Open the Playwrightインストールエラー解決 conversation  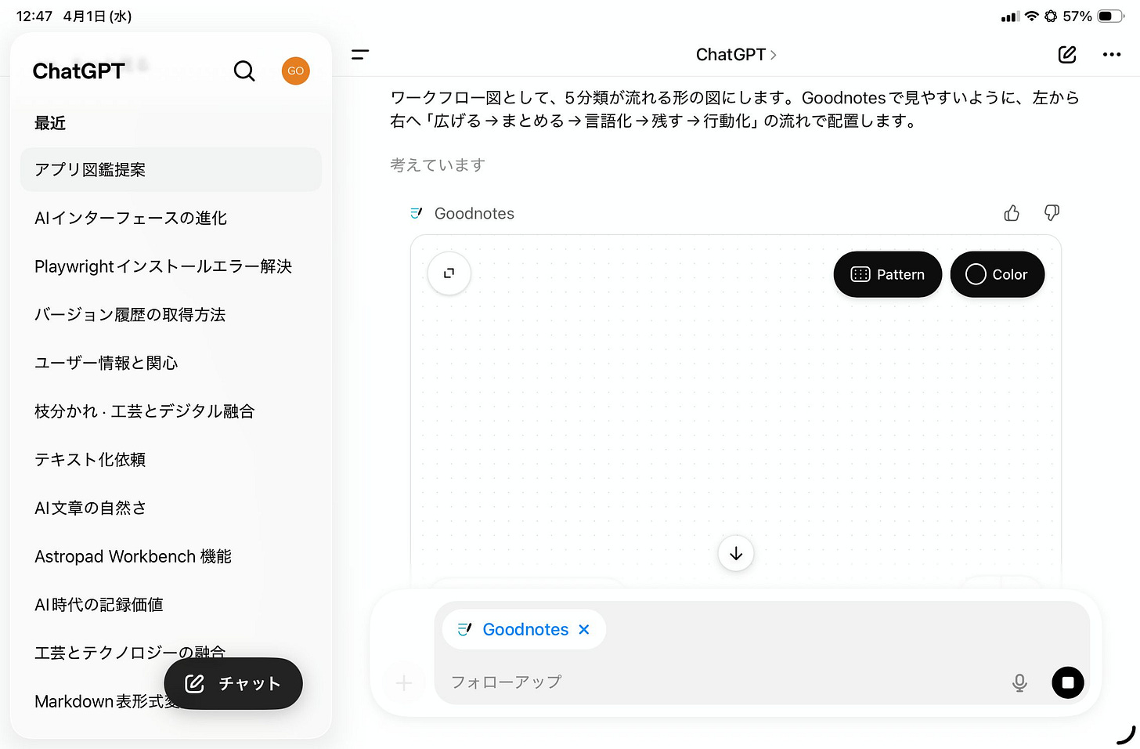click(x=171, y=266)
